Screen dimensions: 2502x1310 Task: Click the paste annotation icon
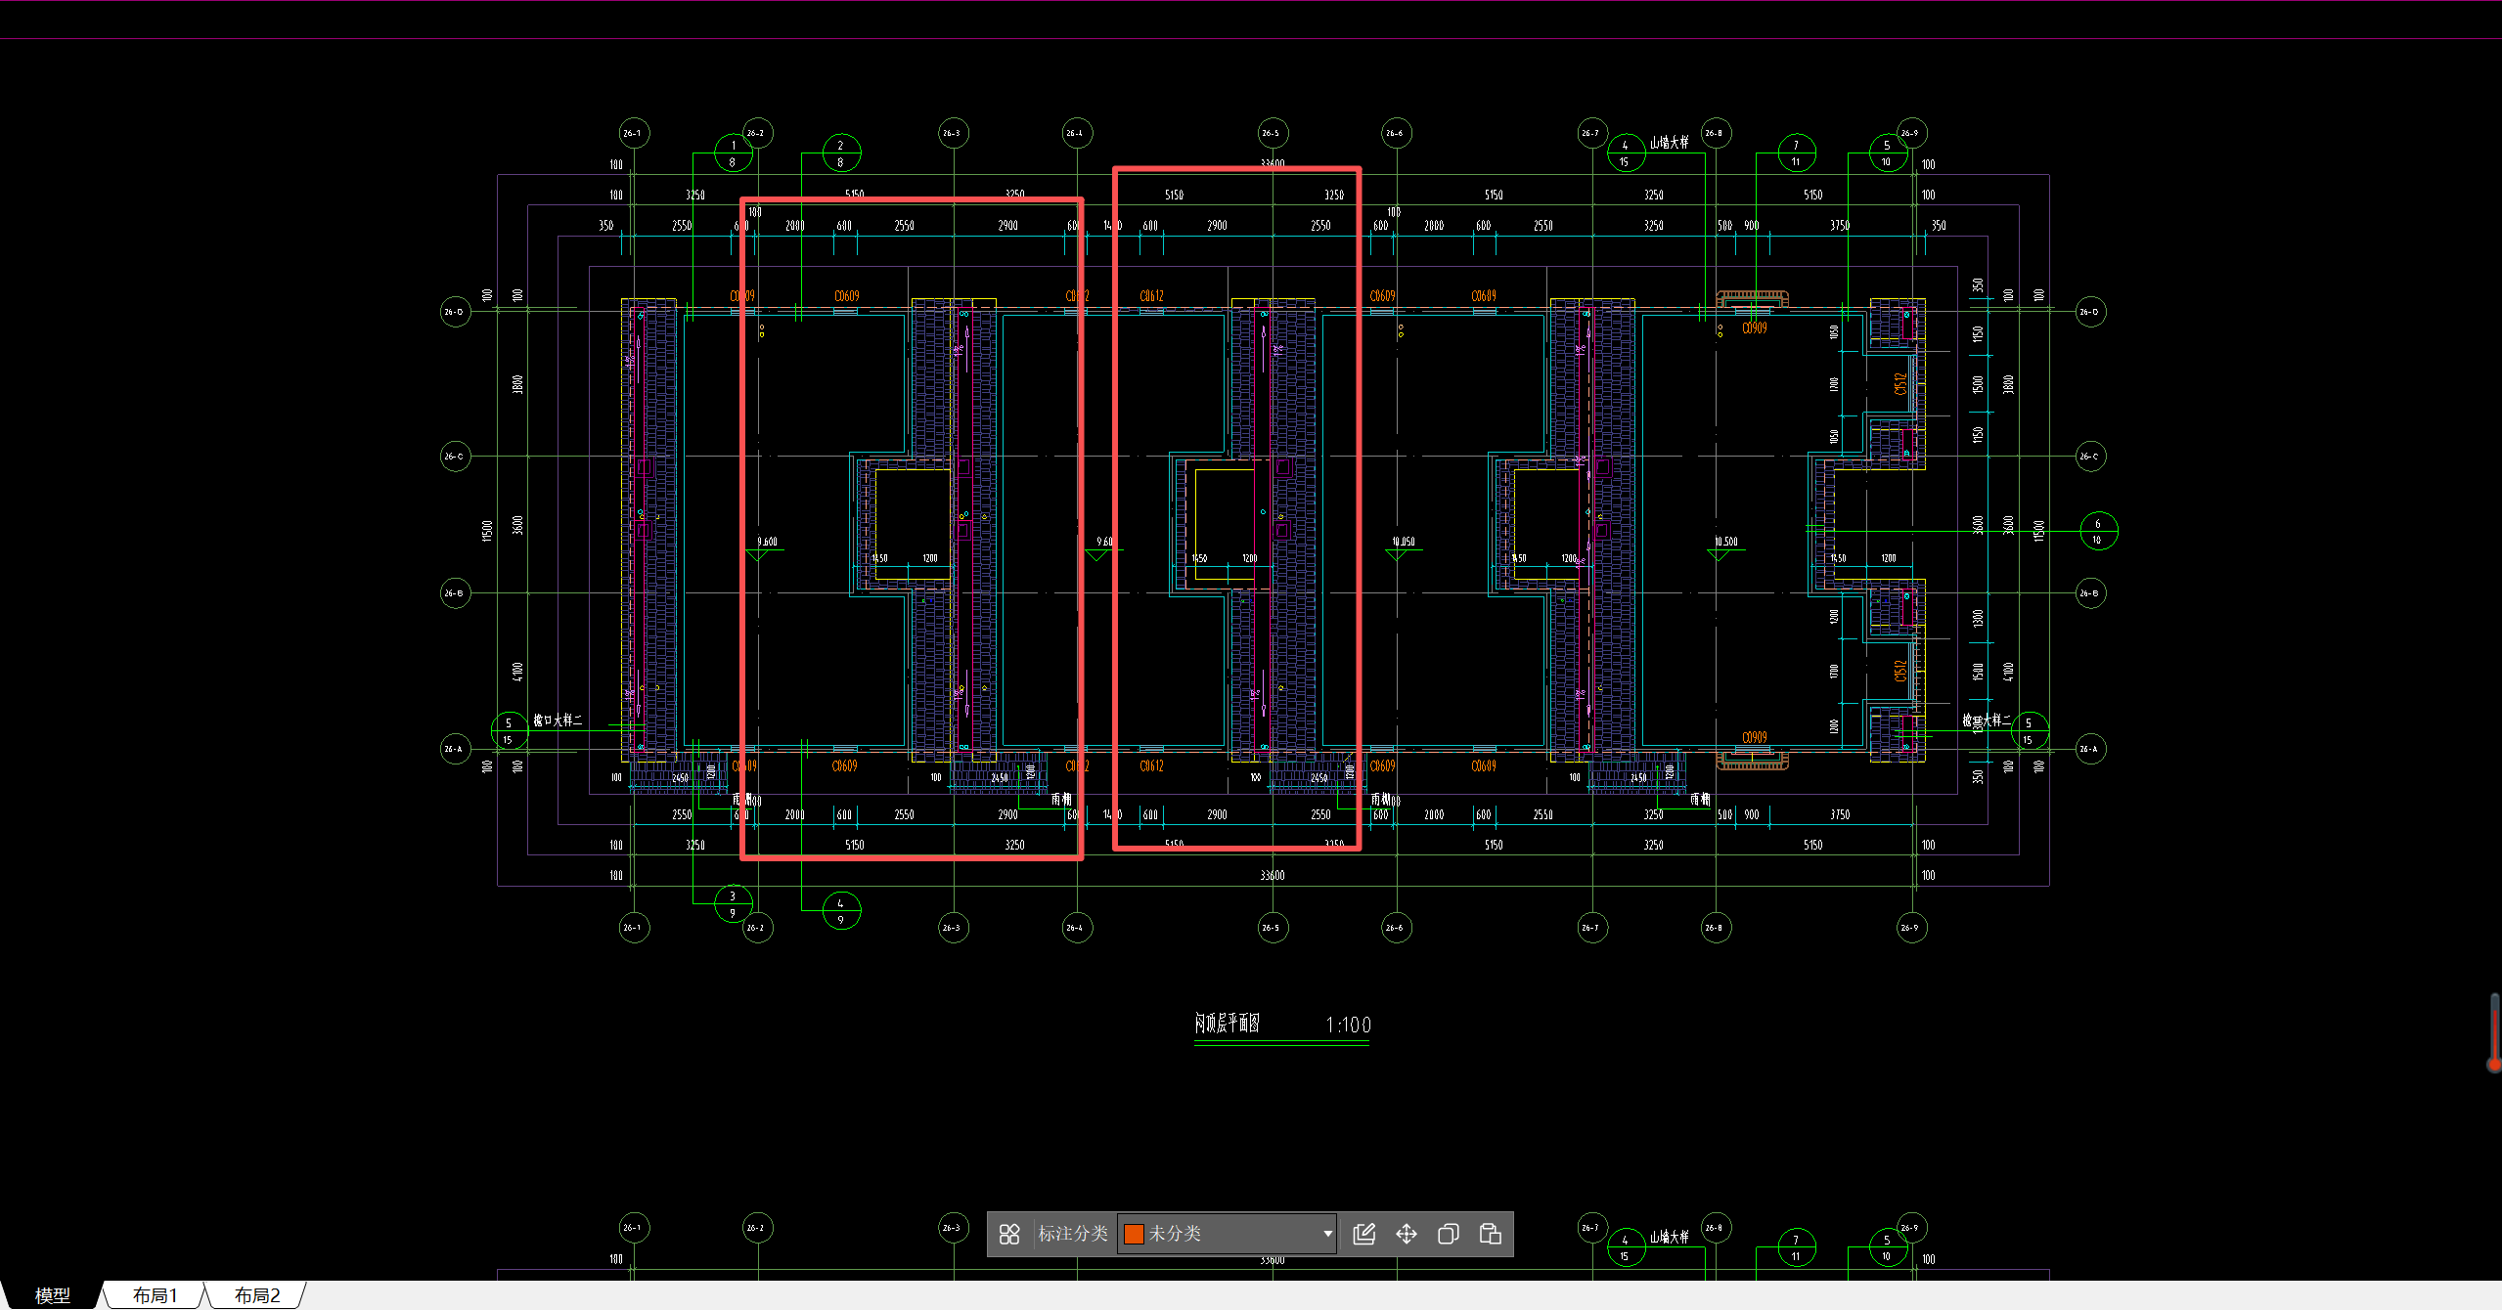[1490, 1234]
